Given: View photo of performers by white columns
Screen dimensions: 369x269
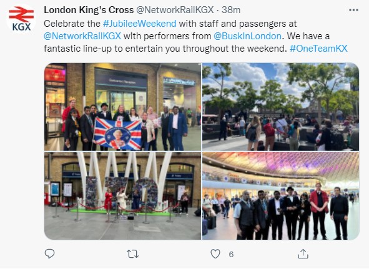Looking at the screenshot, I should click(x=122, y=196).
